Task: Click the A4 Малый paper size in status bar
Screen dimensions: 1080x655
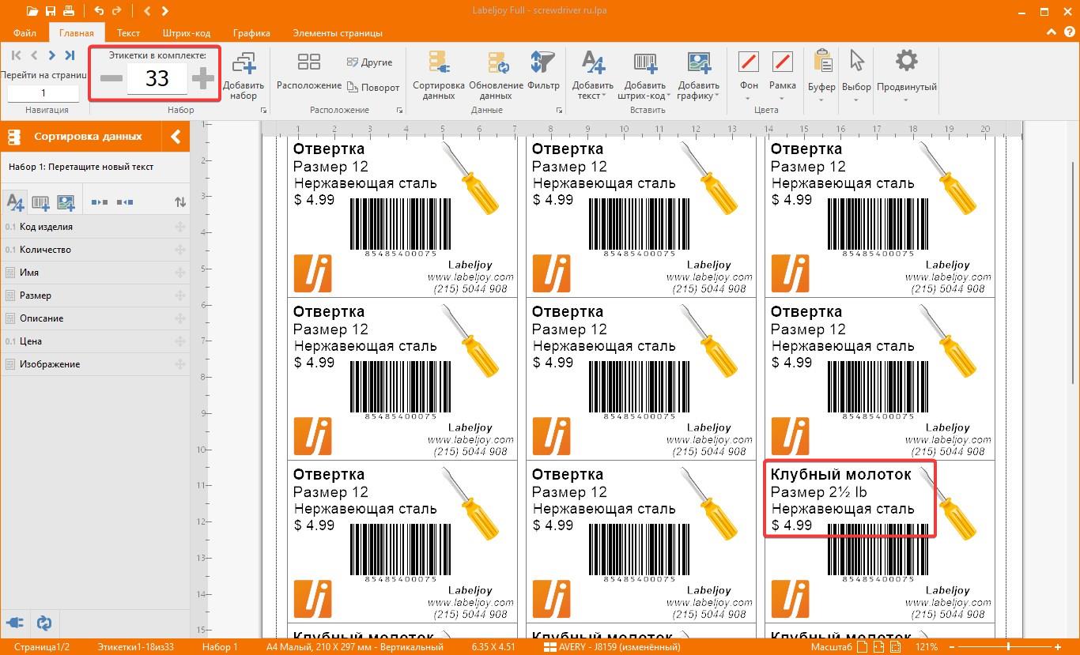Action: 354,647
